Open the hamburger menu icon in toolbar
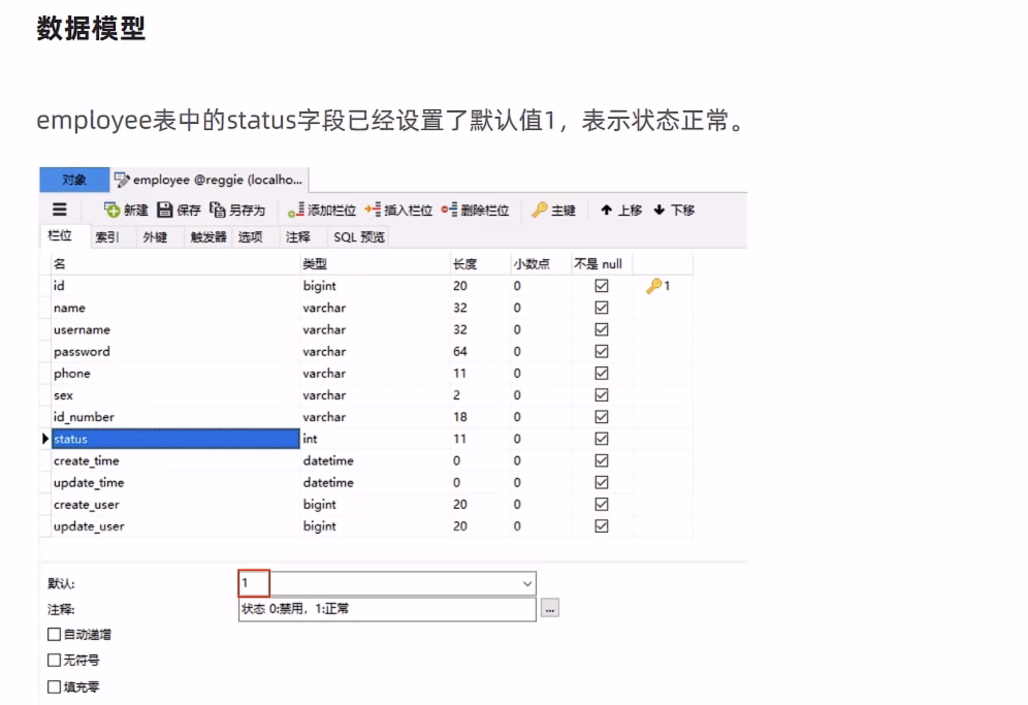 60,210
